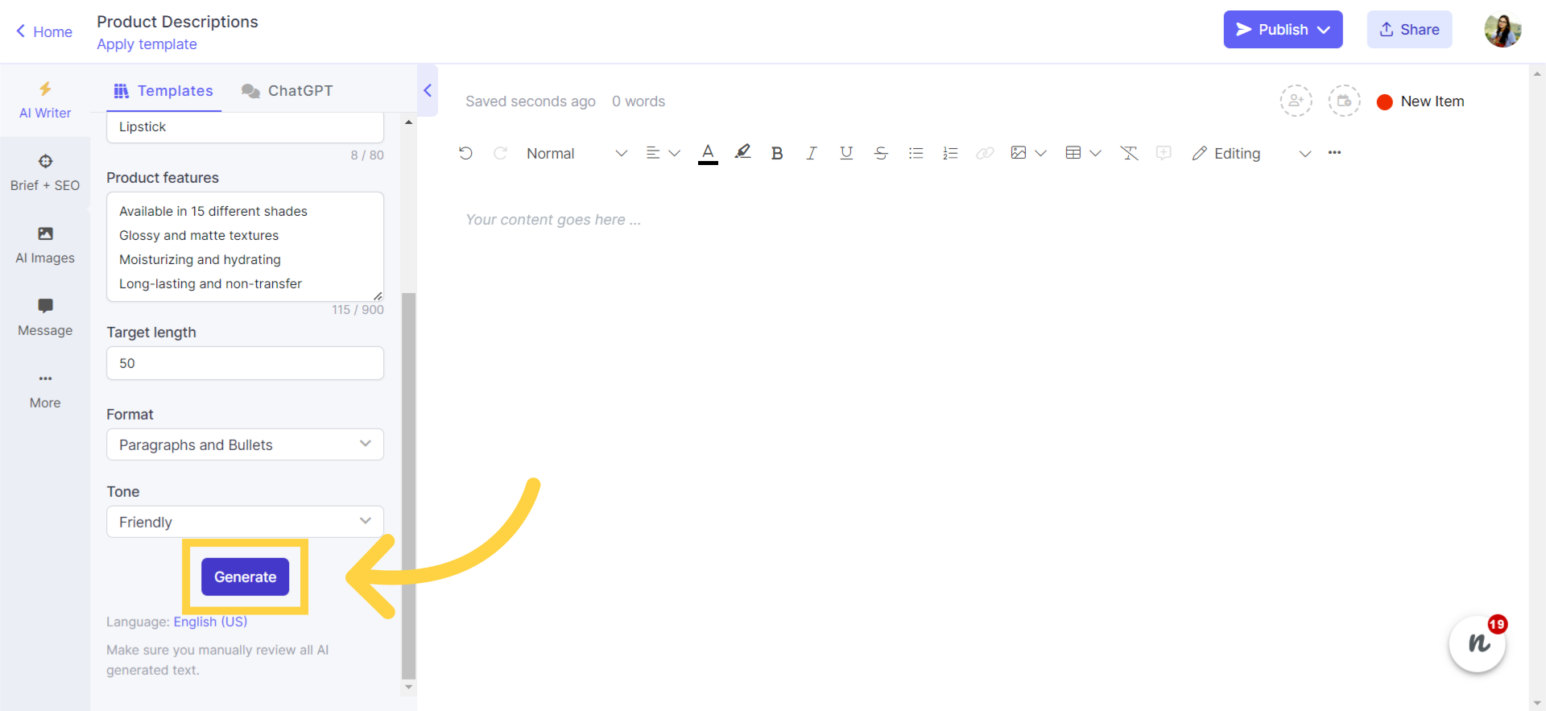Insert a numbered list
The height and width of the screenshot is (711, 1546).
coord(950,153)
